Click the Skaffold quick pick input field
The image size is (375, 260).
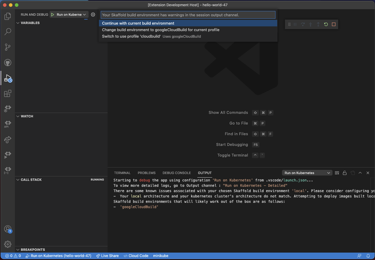click(188, 15)
